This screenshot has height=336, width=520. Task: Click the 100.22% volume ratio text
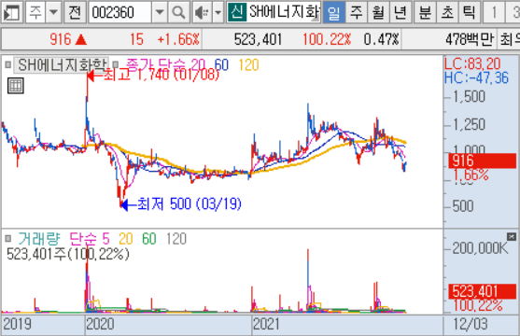click(x=327, y=39)
